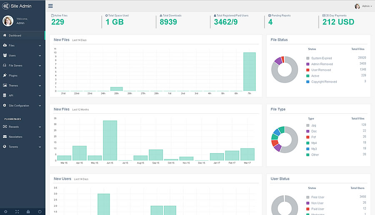The height and width of the screenshot is (215, 375).
Task: Open the Files sidebar item
Action: tap(22, 45)
